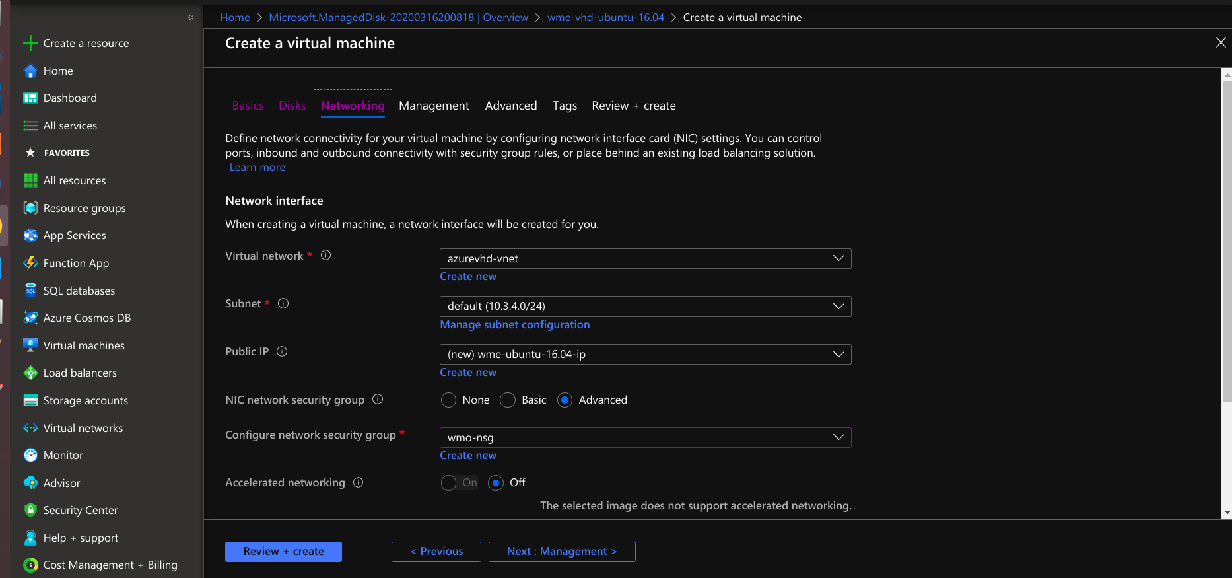Expand the Virtual network dropdown
The image size is (1232, 578).
point(645,258)
